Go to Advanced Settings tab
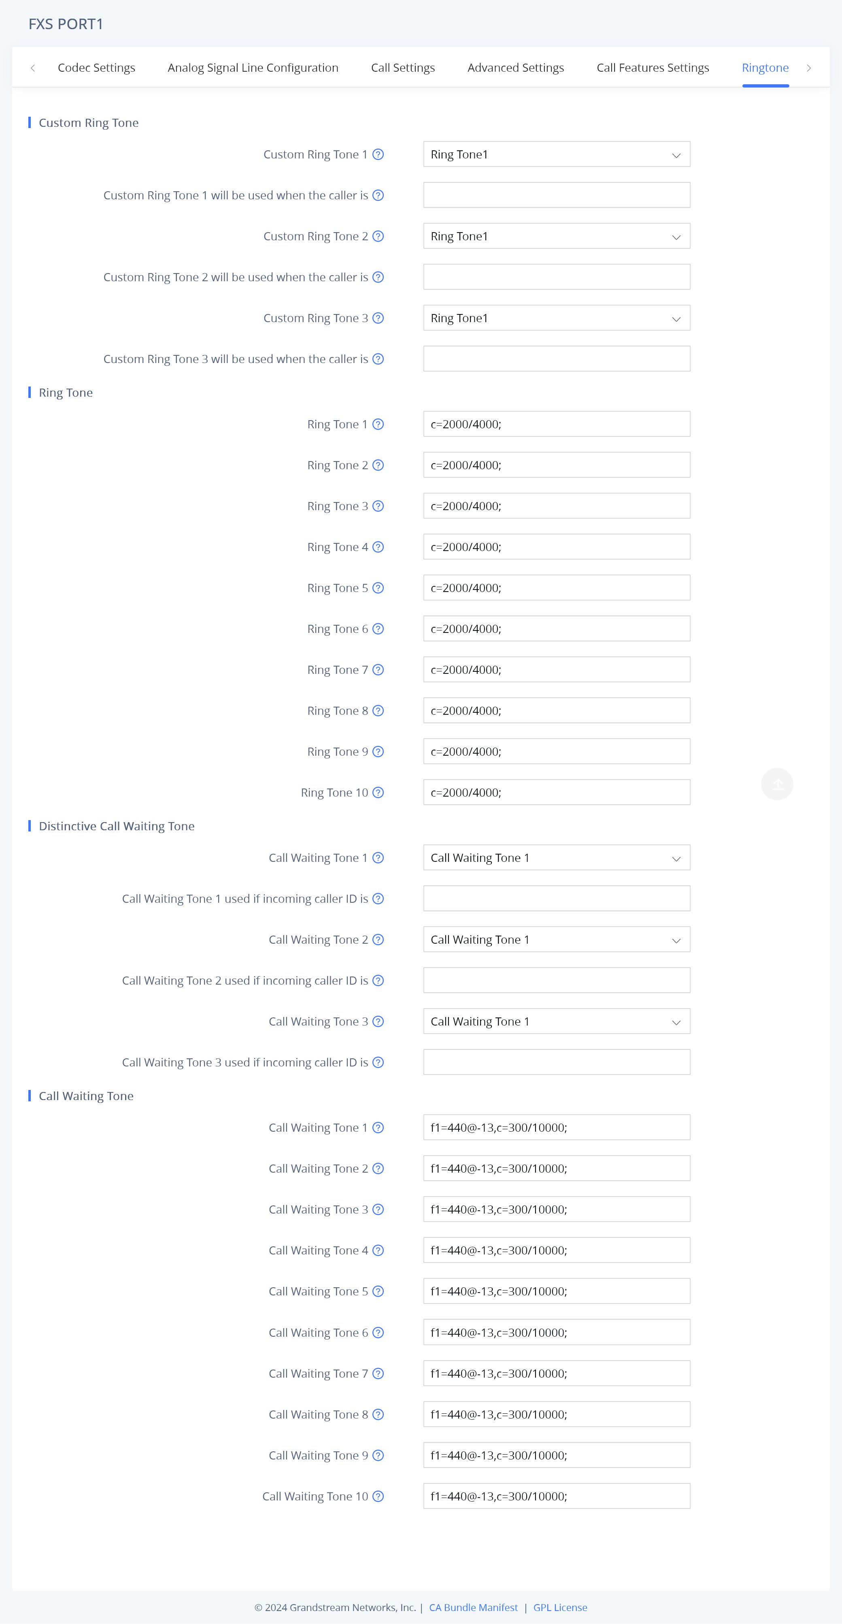The image size is (842, 1624). 515,67
